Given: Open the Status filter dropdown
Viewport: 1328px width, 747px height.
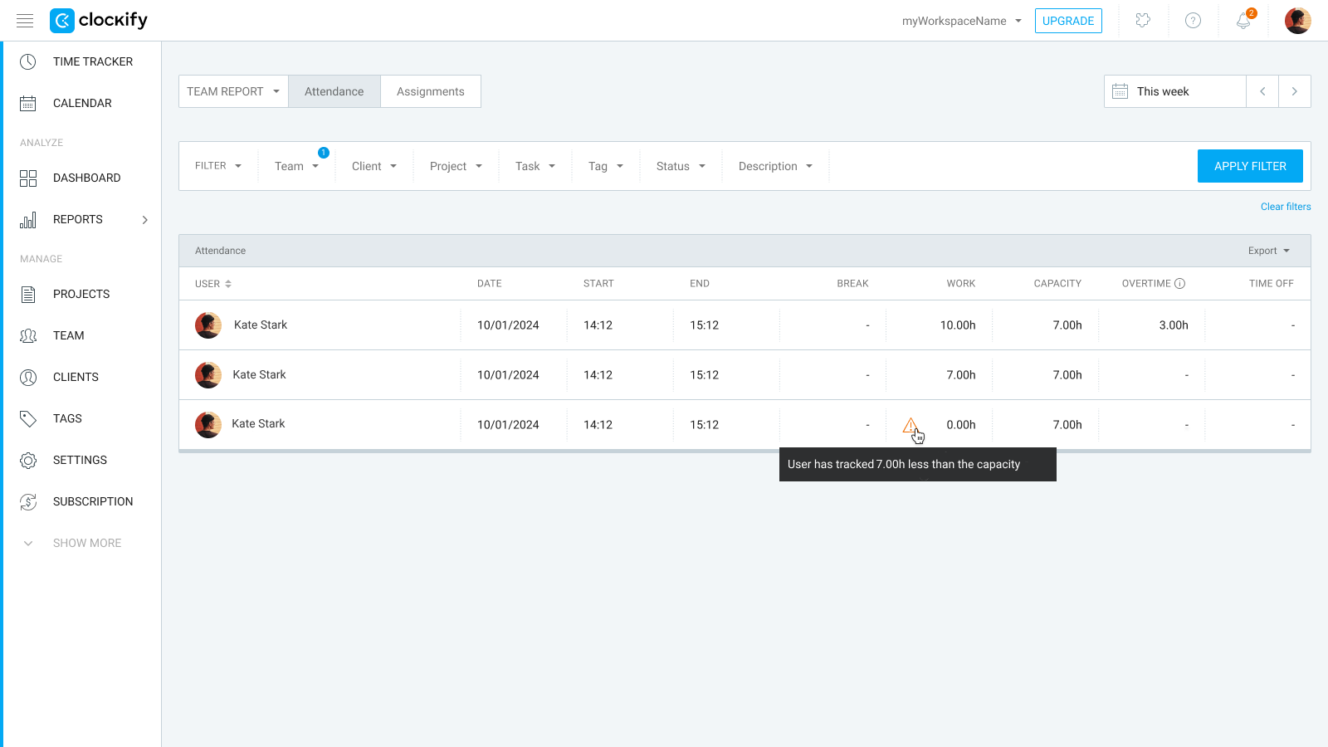Looking at the screenshot, I should pos(681,166).
